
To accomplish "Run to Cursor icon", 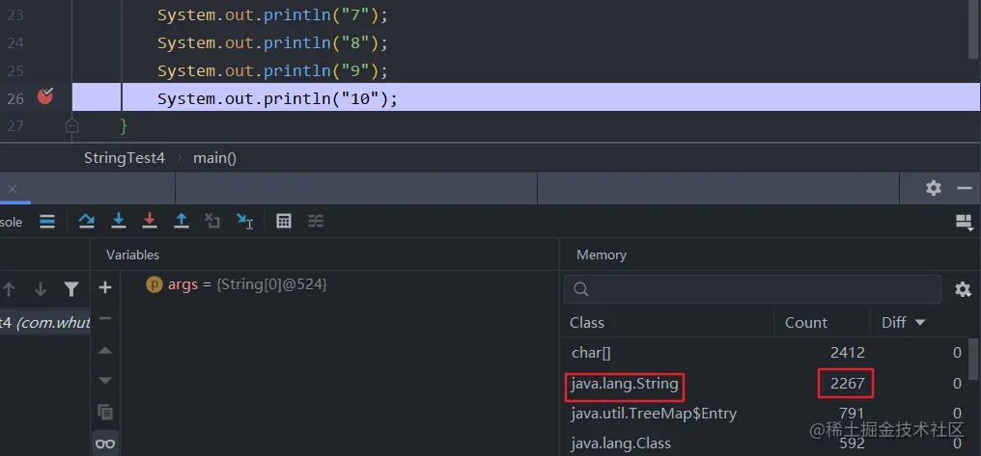I will click(244, 221).
